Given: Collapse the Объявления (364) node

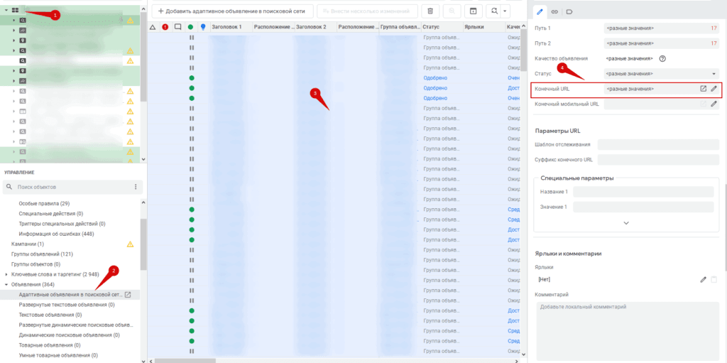Looking at the screenshot, I should coord(6,285).
